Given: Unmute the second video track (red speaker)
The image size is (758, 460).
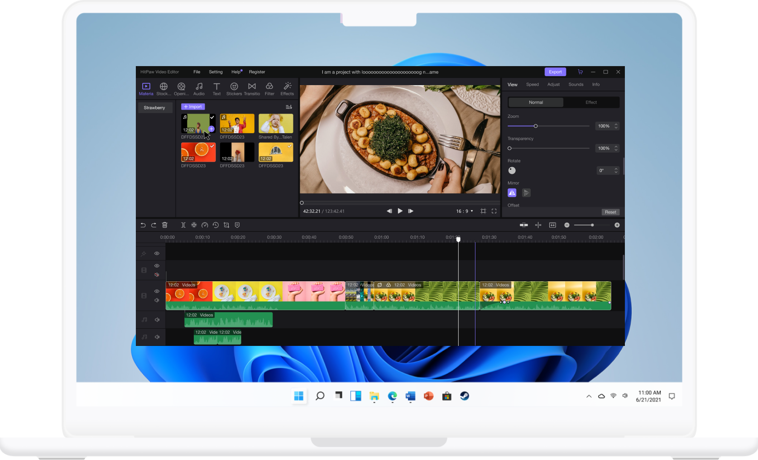Looking at the screenshot, I should click(x=157, y=275).
